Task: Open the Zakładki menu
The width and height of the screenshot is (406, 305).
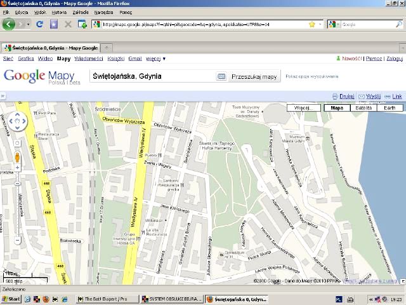Action: 81,12
